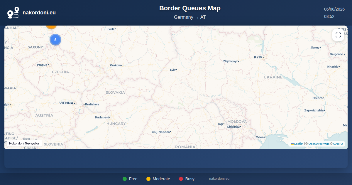This screenshot has width=352, height=185.
Task: Click the Sumy label on map
Action: click(x=315, y=48)
